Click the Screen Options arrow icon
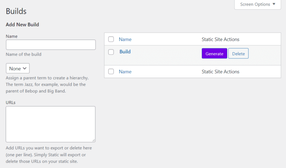Viewport: 286px width, 168px height. point(274,4)
